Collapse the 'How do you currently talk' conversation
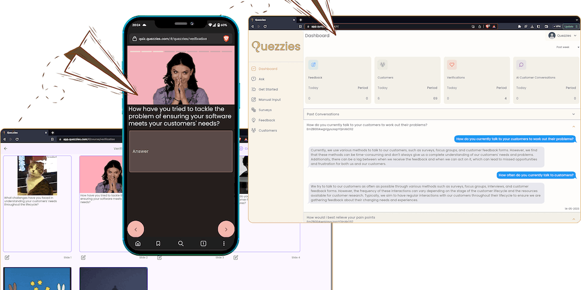This screenshot has height=290, width=581. (574, 127)
